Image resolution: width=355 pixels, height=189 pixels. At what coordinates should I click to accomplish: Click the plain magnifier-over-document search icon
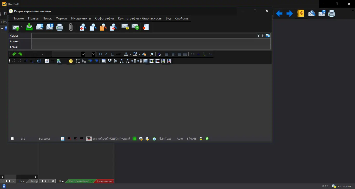pyautogui.click(x=93, y=27)
